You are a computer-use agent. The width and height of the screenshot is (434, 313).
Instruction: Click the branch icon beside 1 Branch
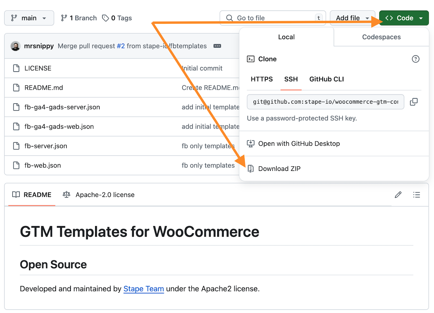tap(64, 18)
